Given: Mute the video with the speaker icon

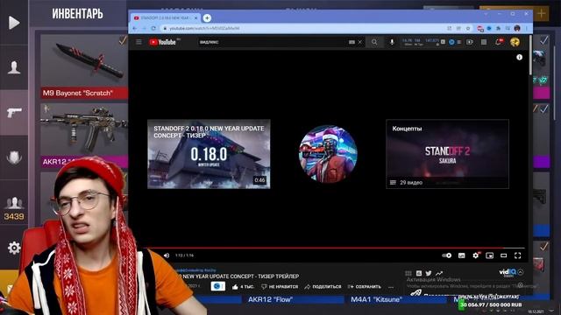Looking at the screenshot, I should [x=167, y=255].
